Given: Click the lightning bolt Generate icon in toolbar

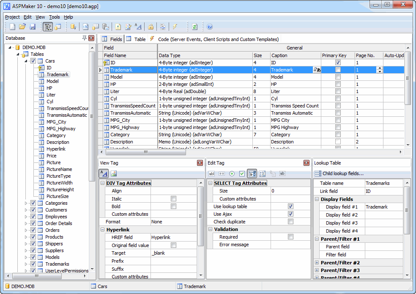Looking at the screenshot, I should [175, 27].
